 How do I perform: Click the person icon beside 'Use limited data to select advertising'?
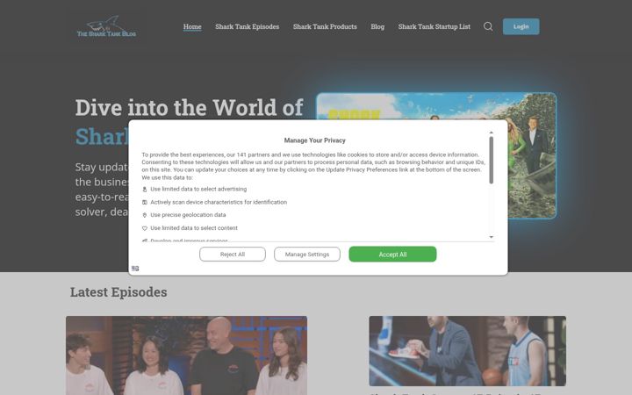coord(145,189)
